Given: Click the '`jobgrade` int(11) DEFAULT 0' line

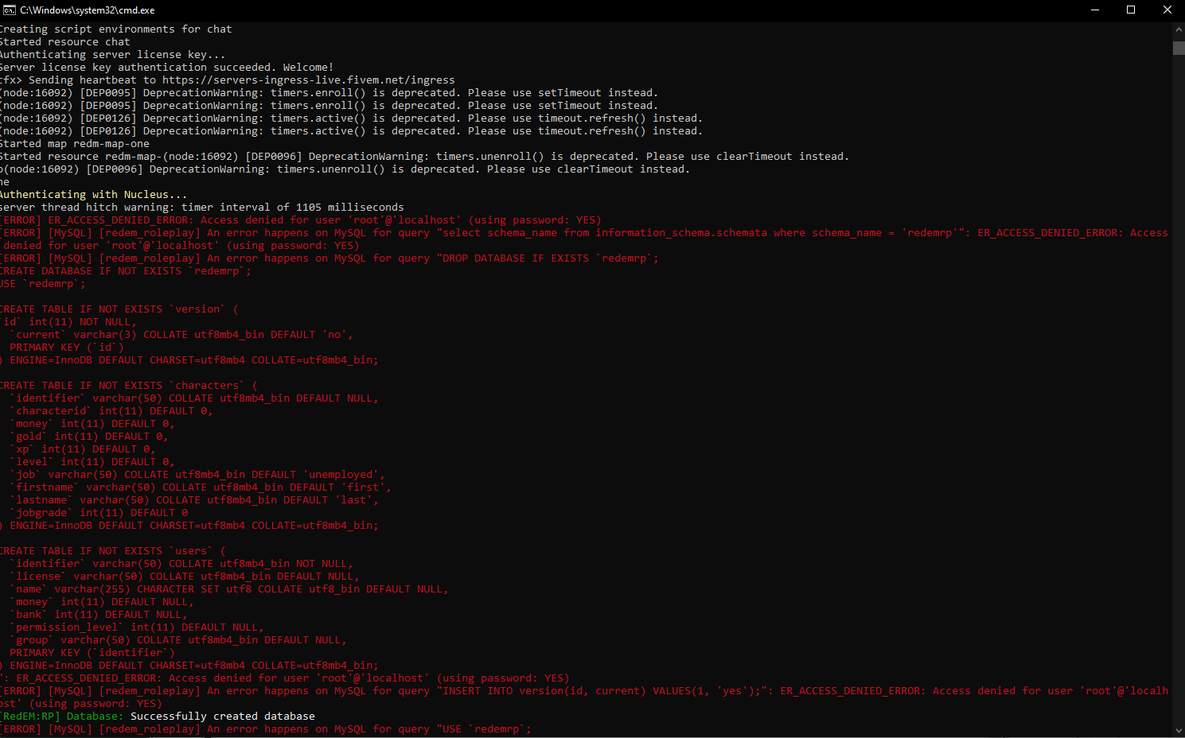Looking at the screenshot, I should (99, 513).
